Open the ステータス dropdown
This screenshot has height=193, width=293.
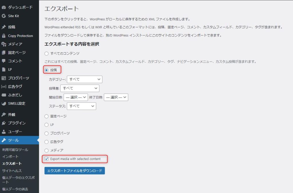[x=81, y=106]
